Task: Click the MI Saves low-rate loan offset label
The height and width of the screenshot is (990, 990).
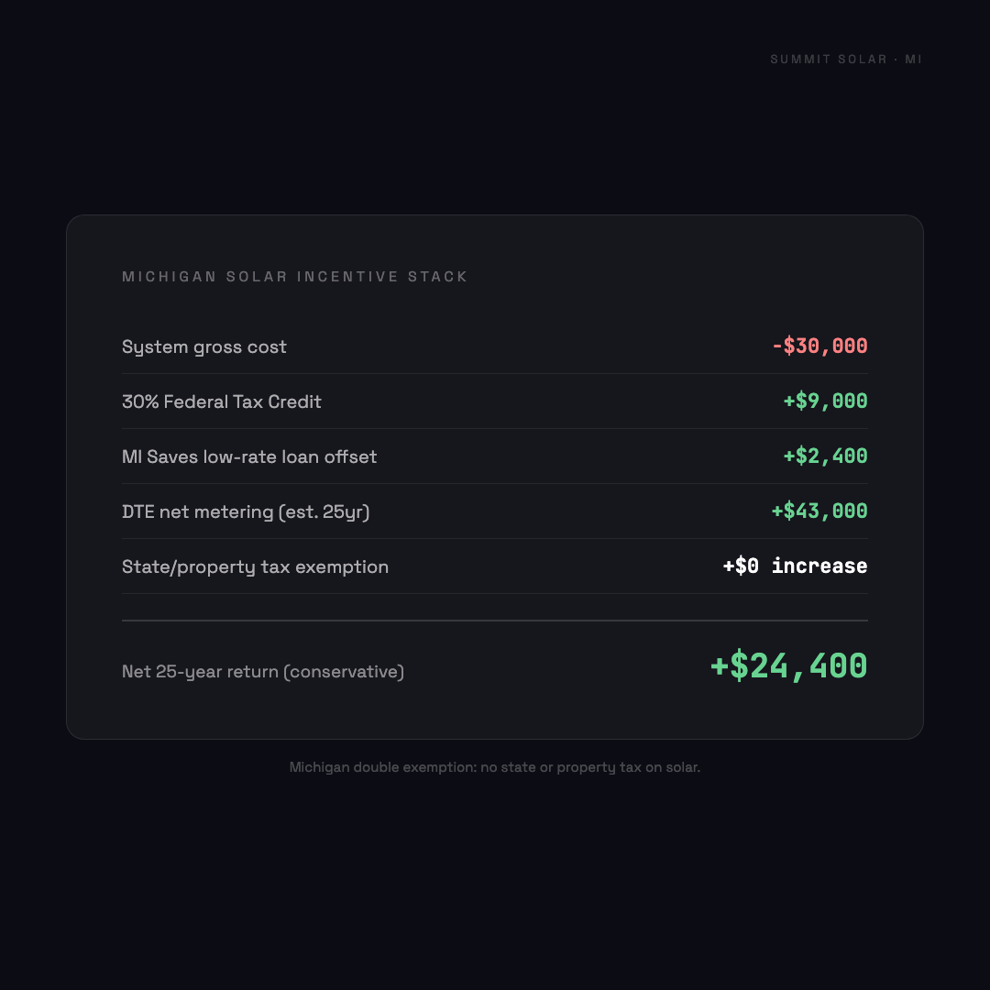Action: [x=249, y=456]
